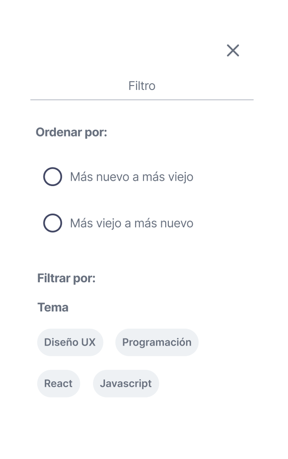Image resolution: width=288 pixels, height=459 pixels.
Task: Click the "Ordenar por:" heading
Action: point(71,132)
